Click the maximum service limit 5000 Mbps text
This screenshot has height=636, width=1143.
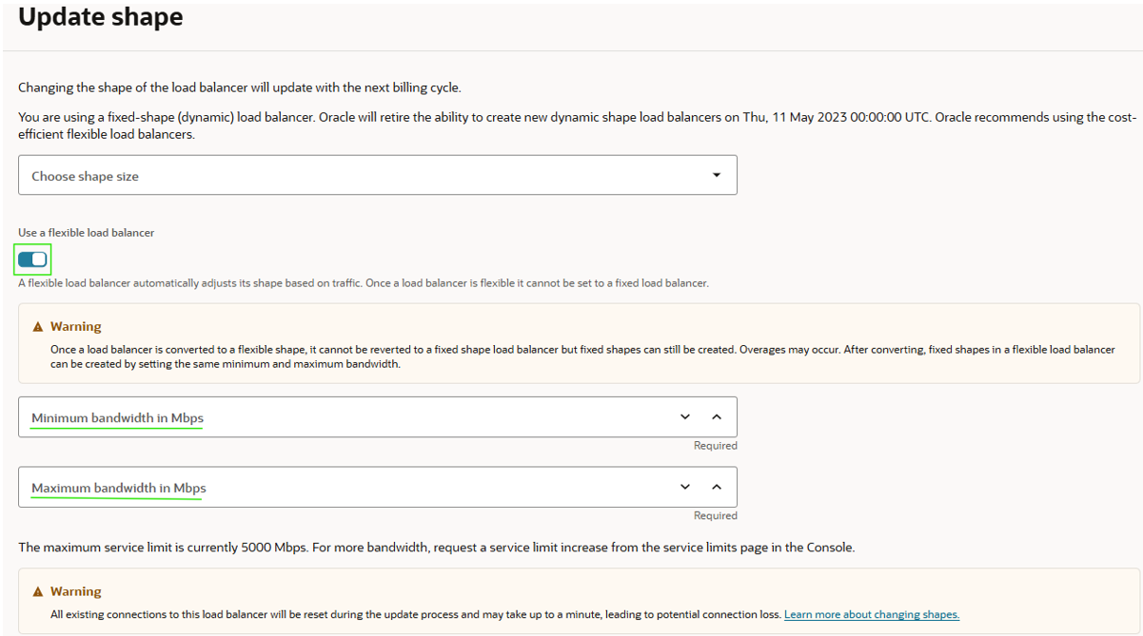point(437,548)
